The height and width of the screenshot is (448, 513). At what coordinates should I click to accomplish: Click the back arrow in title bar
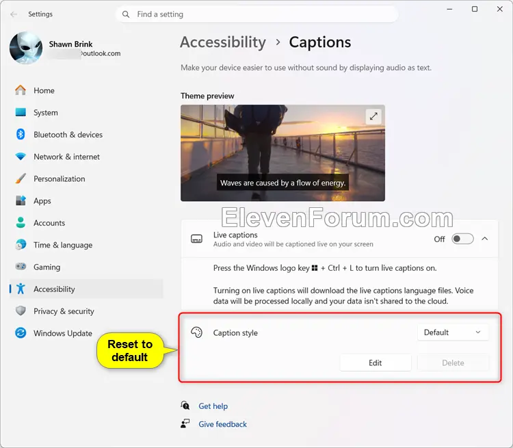click(14, 14)
